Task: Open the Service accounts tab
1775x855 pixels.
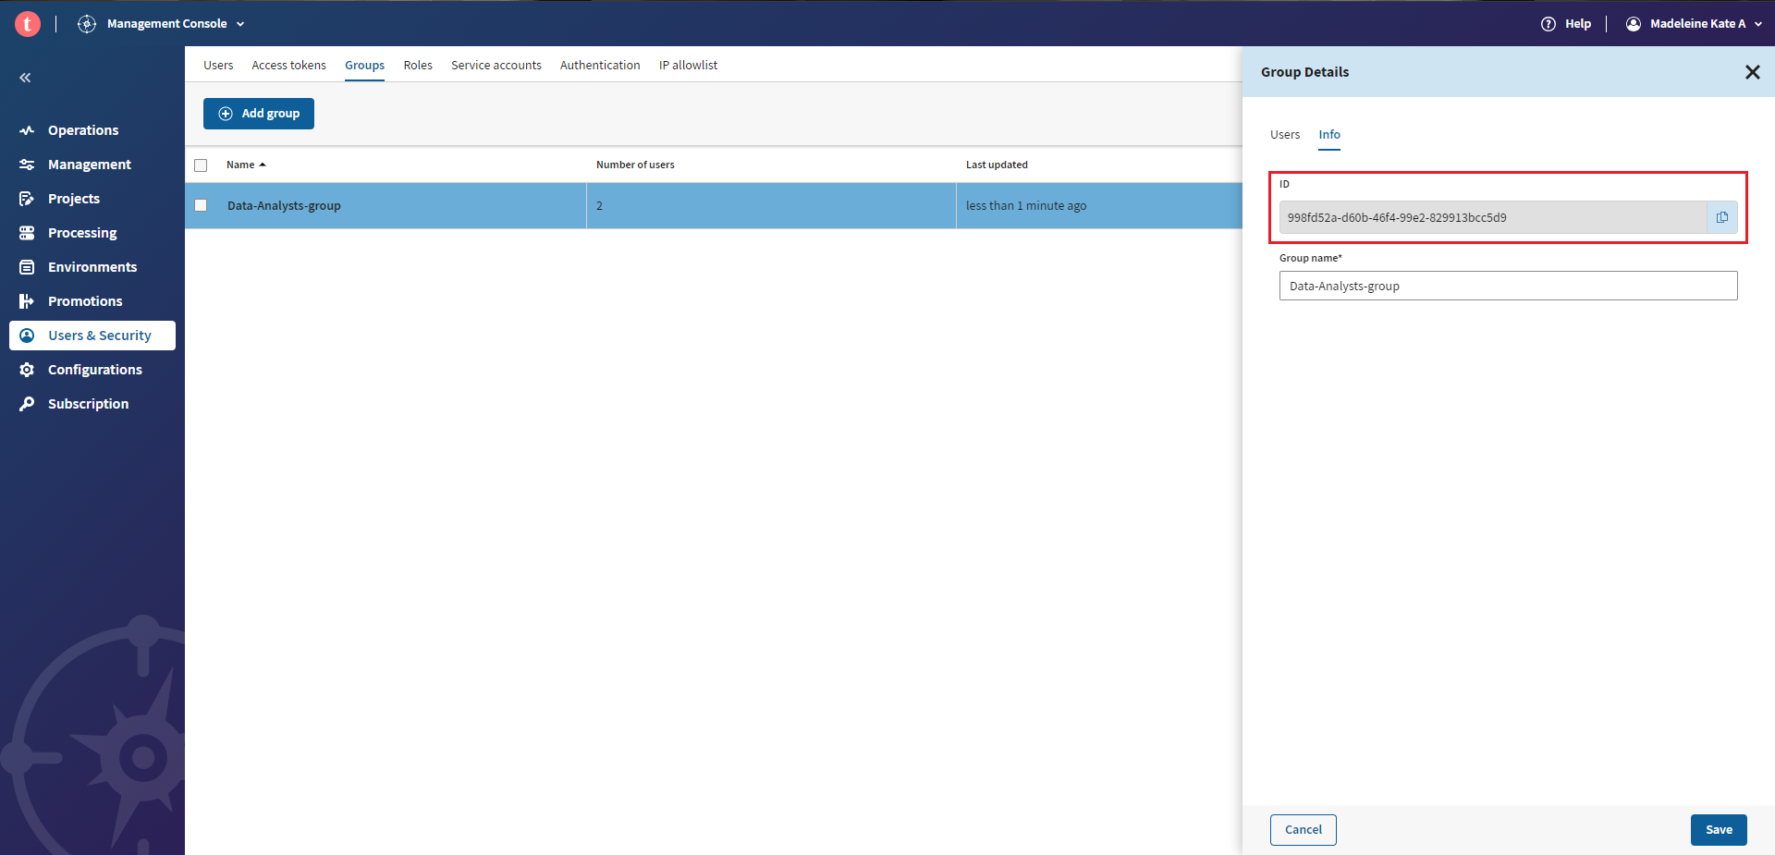Action: (x=496, y=66)
